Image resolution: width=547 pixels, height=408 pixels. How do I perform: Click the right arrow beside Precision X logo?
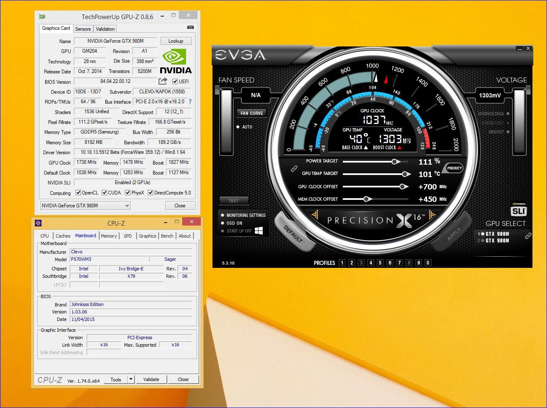[x=432, y=214]
